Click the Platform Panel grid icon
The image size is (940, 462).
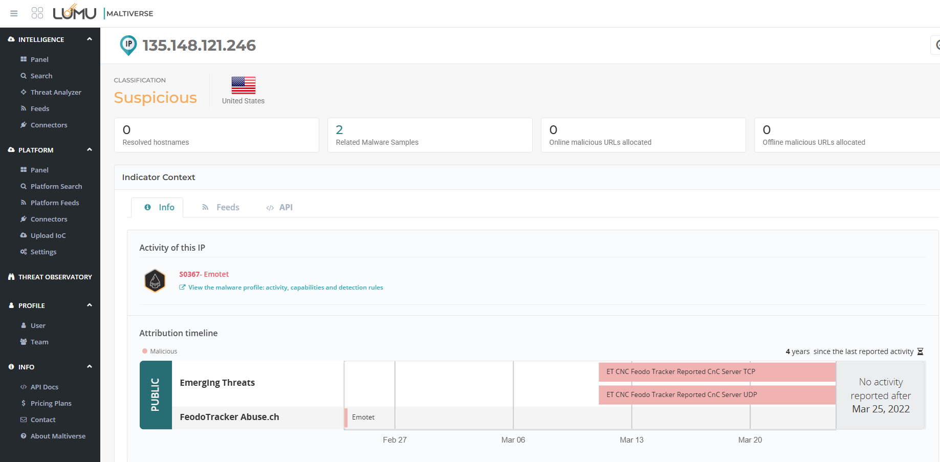click(24, 170)
